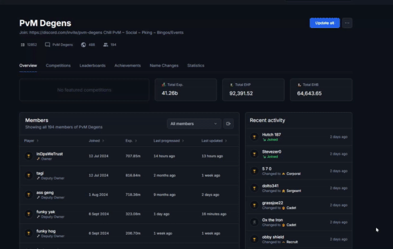Image resolution: width=393 pixels, height=249 pixels.
Task: Click InOpsWeTrust's trophy avatar icon
Action: pyautogui.click(x=29, y=156)
